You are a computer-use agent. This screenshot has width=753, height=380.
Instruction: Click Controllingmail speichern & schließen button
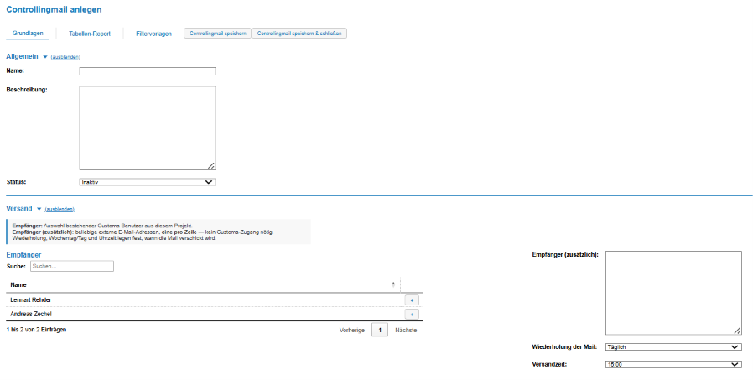(299, 34)
